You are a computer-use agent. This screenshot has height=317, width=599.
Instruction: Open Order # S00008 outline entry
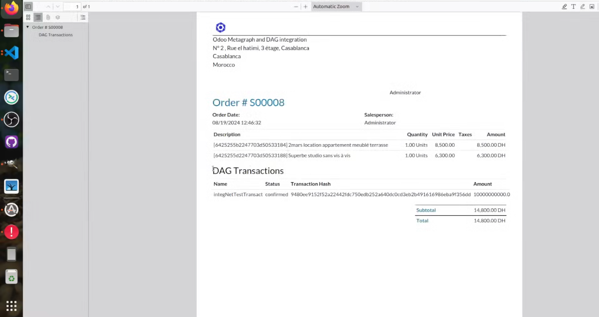click(47, 27)
